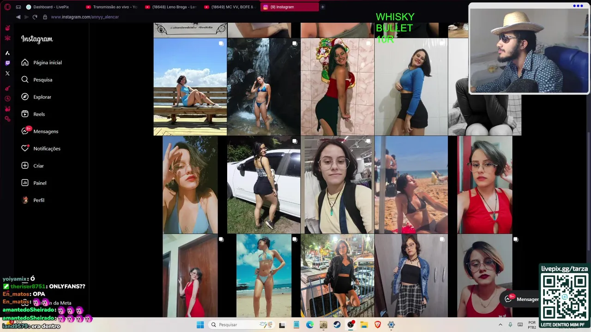The width and height of the screenshot is (591, 332).
Task: Open the Notificações link
Action: click(x=47, y=149)
